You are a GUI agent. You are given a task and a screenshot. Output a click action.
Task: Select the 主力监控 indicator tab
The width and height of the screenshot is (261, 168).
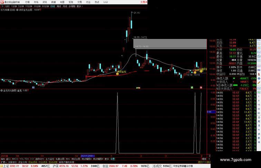click(50, 159)
